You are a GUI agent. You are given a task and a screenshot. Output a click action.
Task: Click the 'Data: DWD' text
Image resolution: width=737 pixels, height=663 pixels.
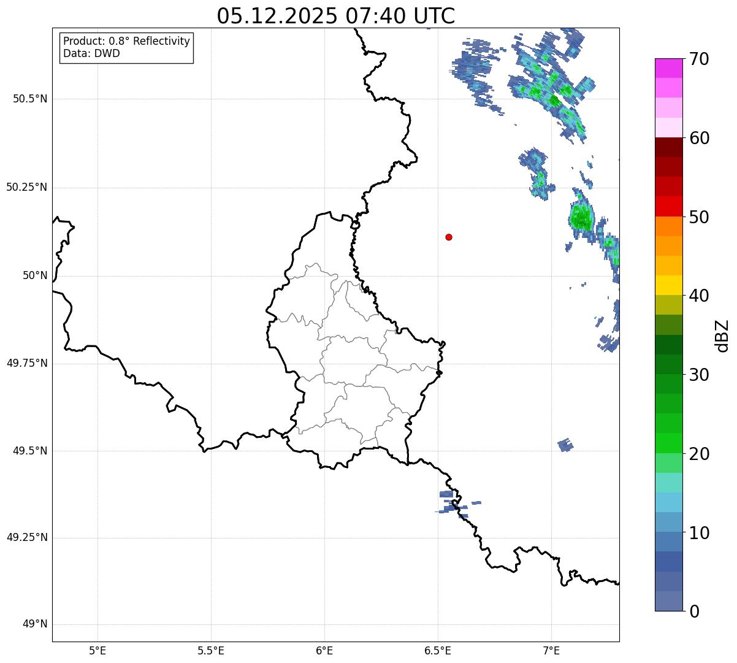click(91, 53)
